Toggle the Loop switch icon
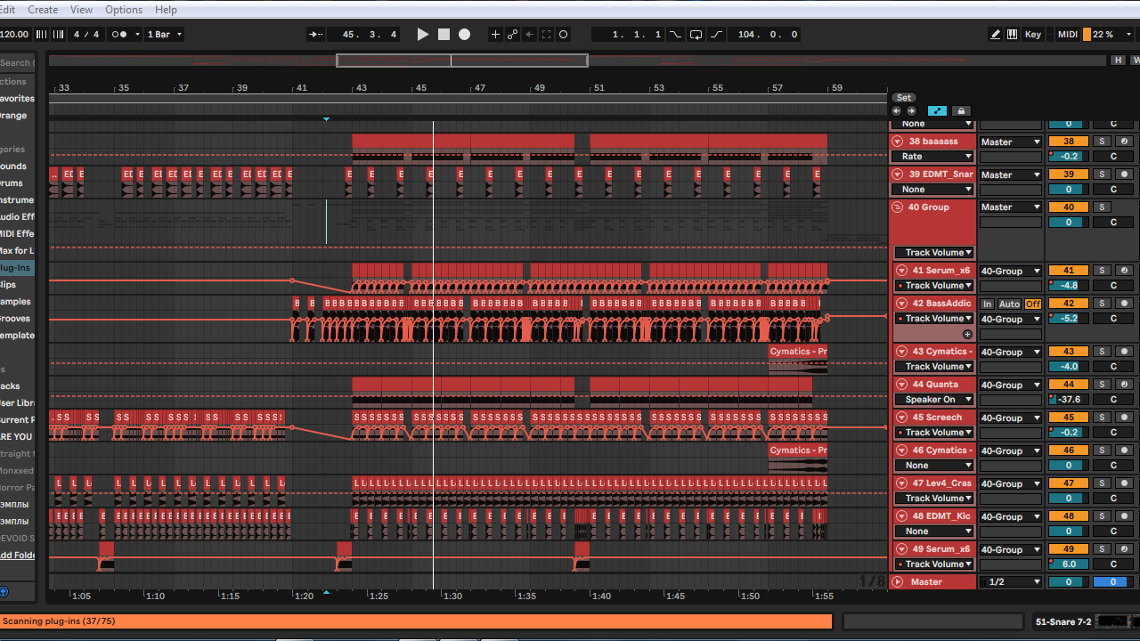 click(x=696, y=35)
